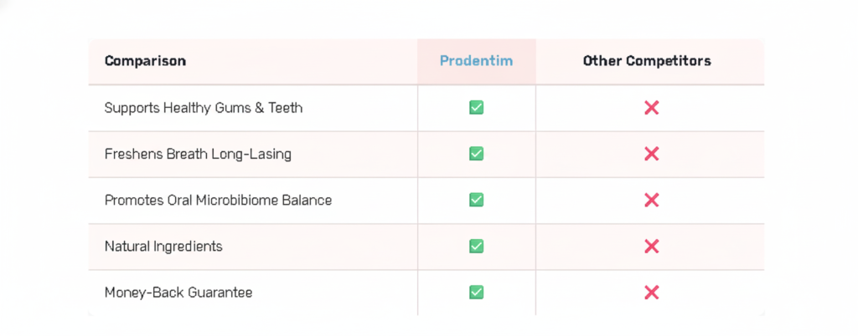Viewport: 858px width, 336px height.
Task: Click red X for Promotes Oral Microbibiome Balance
Action: 651,200
